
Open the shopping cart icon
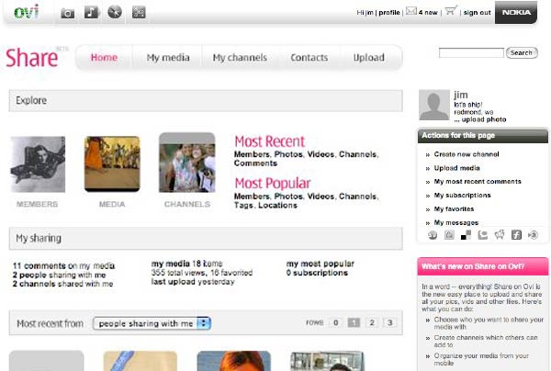click(x=450, y=12)
